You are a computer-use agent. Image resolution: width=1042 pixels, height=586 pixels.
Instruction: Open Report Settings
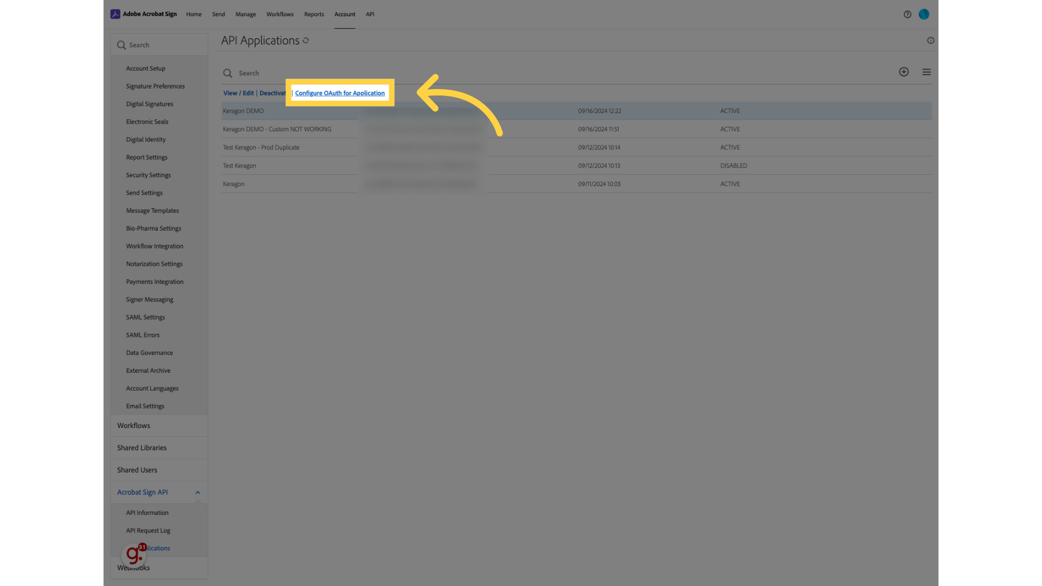[x=147, y=157]
